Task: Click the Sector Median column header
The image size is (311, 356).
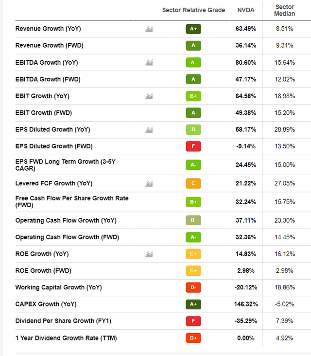Action: pos(285,10)
